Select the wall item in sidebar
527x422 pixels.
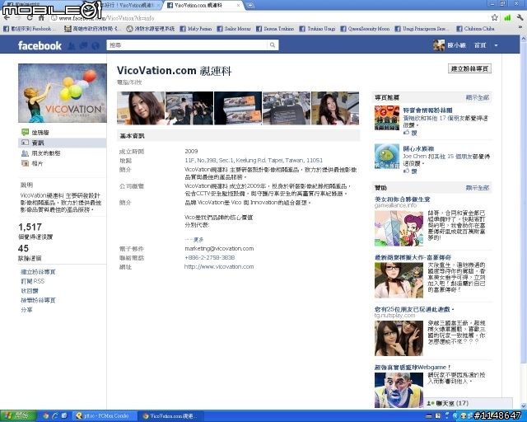coord(63,132)
